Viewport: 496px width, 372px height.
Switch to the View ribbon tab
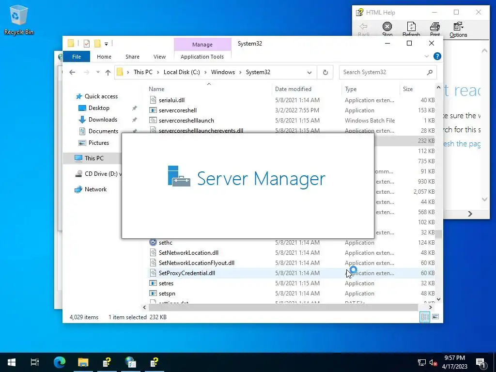tap(159, 57)
